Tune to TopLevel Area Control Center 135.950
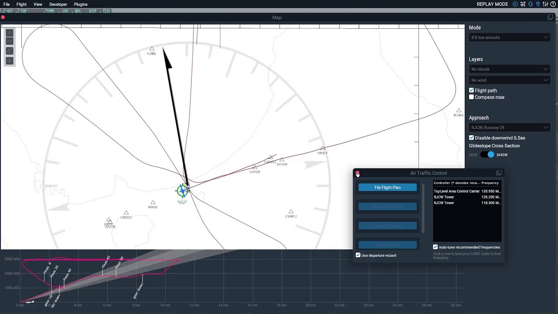 pyautogui.click(x=467, y=191)
